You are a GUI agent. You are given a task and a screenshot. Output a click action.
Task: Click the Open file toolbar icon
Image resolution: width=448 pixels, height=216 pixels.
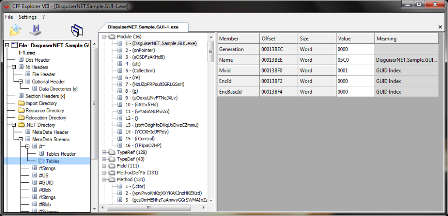15,30
